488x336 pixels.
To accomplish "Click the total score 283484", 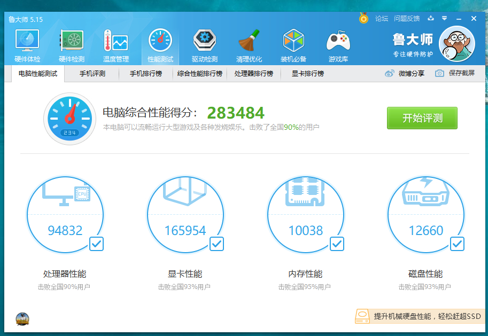I will 236,113.
